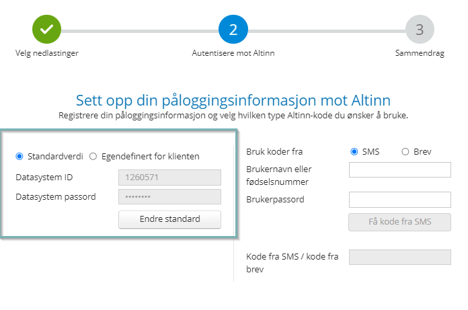Focus the Datasystem ID field

(170, 178)
